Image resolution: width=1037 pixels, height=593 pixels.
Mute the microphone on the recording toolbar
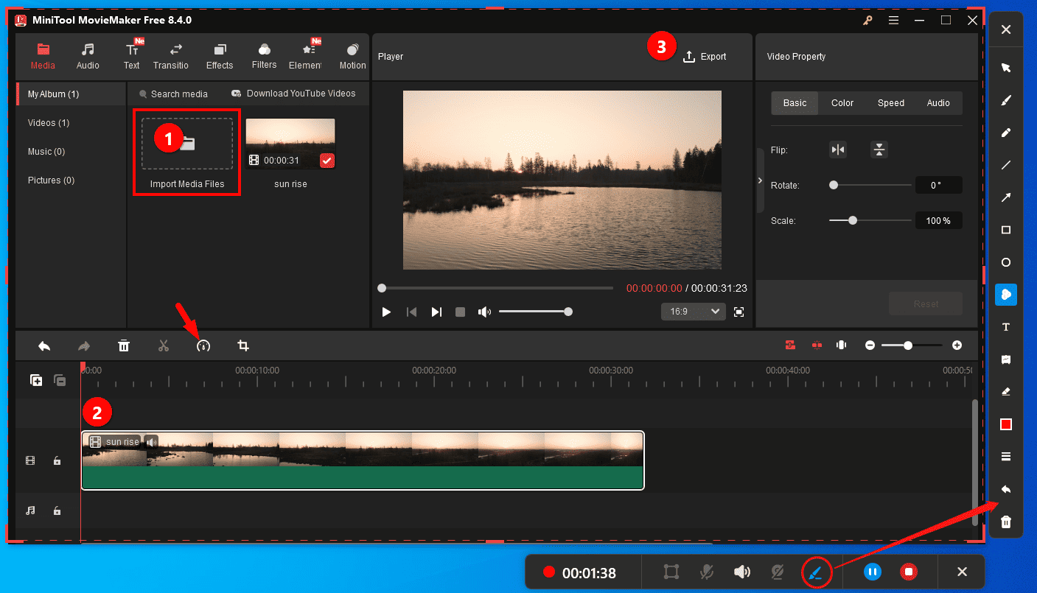pyautogui.click(x=705, y=572)
